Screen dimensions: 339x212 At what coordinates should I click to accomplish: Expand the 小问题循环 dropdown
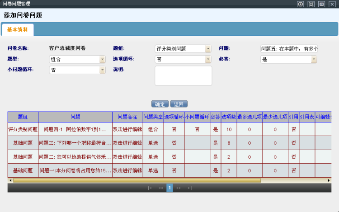coord(103,70)
